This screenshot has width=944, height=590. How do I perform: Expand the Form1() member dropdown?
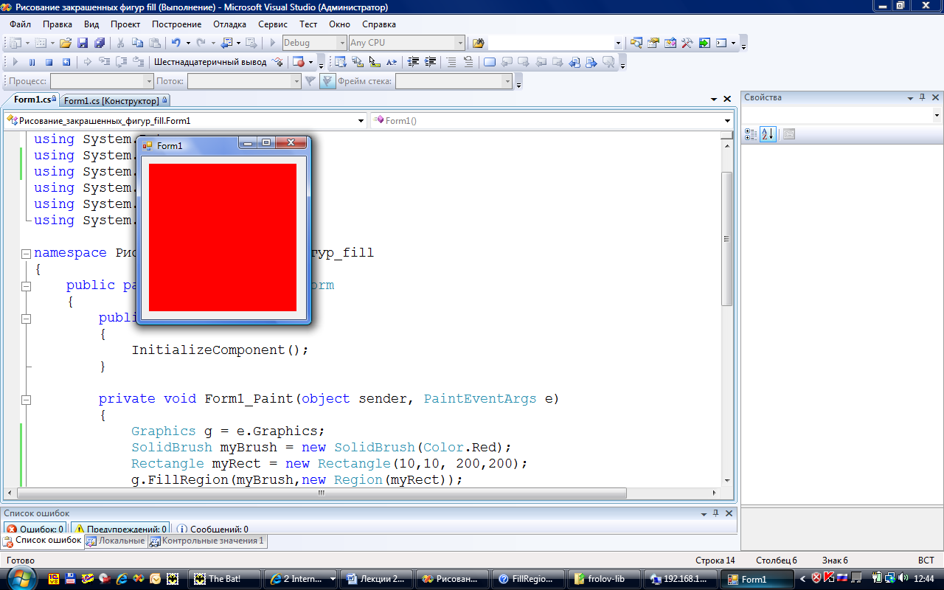point(727,120)
